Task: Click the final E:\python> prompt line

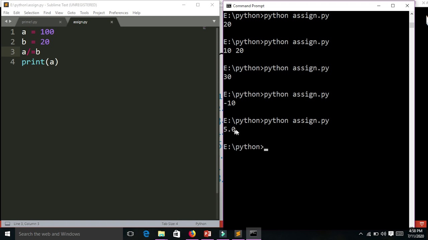Action: point(243,147)
